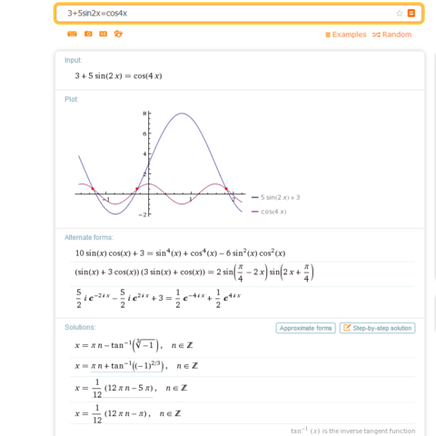Click the Examples link
Image resolution: width=436 pixels, height=436 pixels.
[x=346, y=35]
